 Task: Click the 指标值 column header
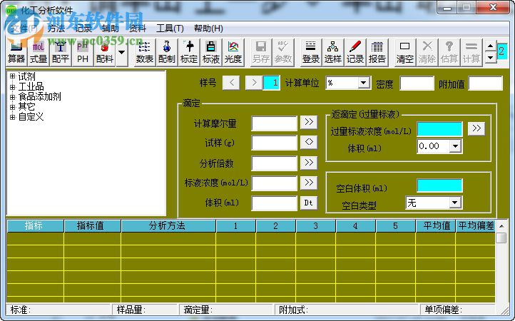(92, 226)
